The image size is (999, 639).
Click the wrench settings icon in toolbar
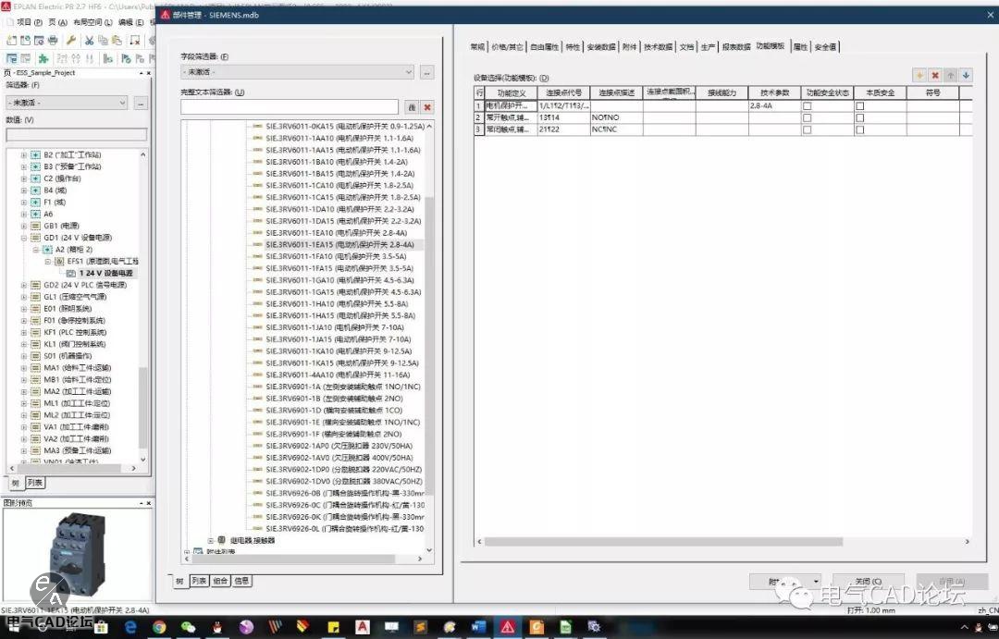[x=71, y=40]
